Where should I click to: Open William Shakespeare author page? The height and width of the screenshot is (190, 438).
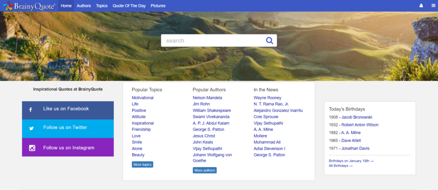tap(212, 111)
